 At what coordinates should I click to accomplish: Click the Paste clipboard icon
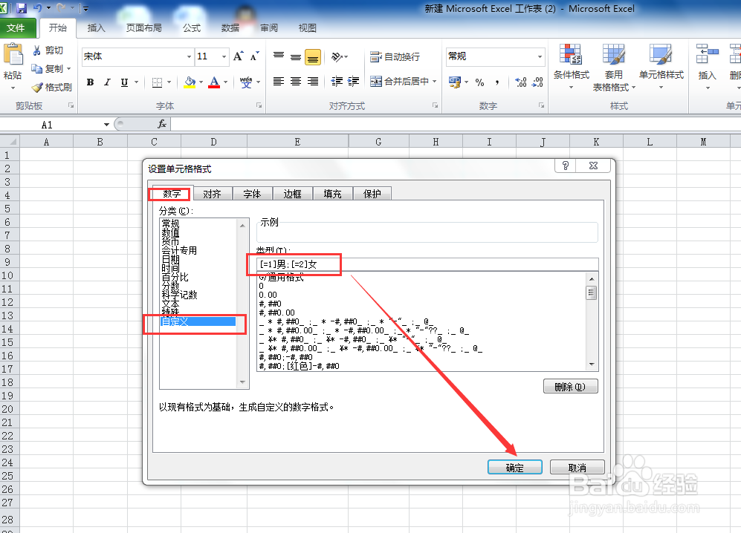click(x=13, y=55)
